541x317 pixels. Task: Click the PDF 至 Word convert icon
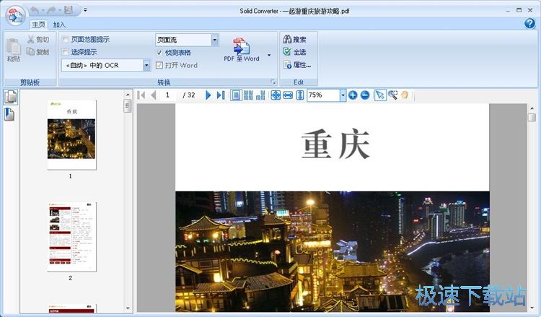pos(241,49)
